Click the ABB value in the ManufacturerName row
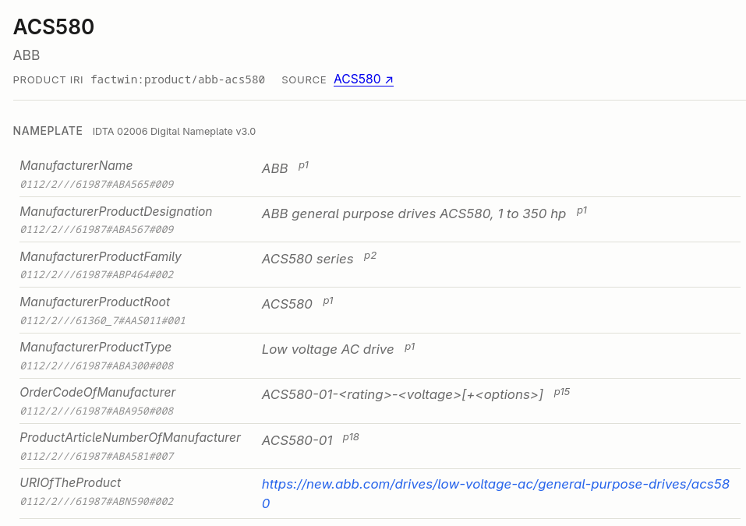Image resolution: width=746 pixels, height=526 pixels. [275, 168]
